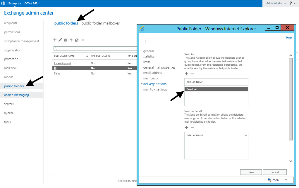Open mail flow settings section
Screen dimensions: 299x188
(x=155, y=89)
